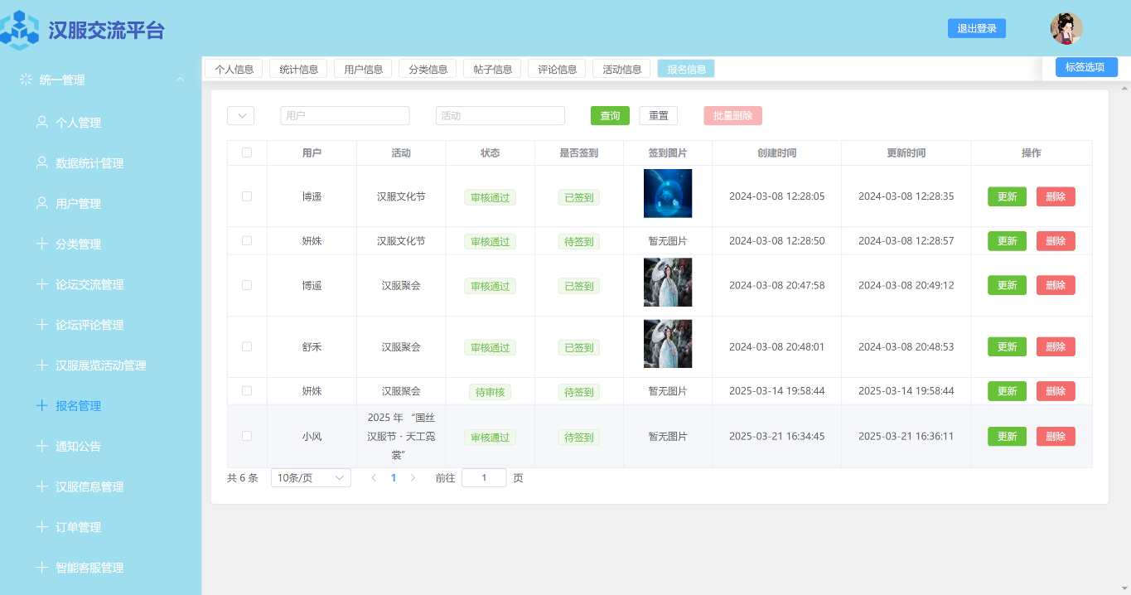Go to next page with right arrow
Screen dimensions: 1131x595
point(413,478)
